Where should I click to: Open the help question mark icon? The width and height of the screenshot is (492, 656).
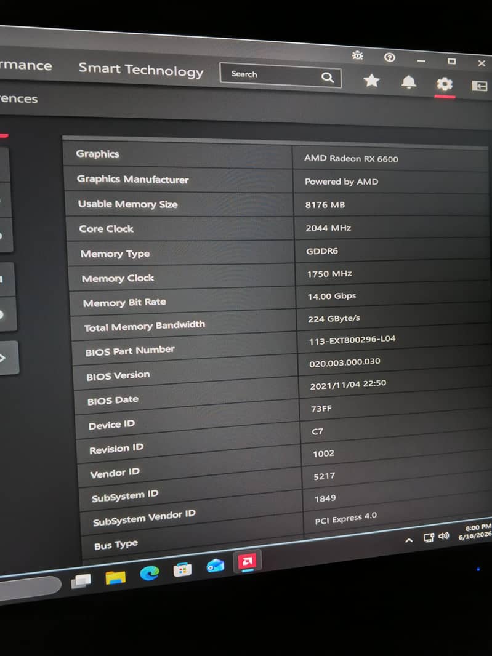(389, 57)
